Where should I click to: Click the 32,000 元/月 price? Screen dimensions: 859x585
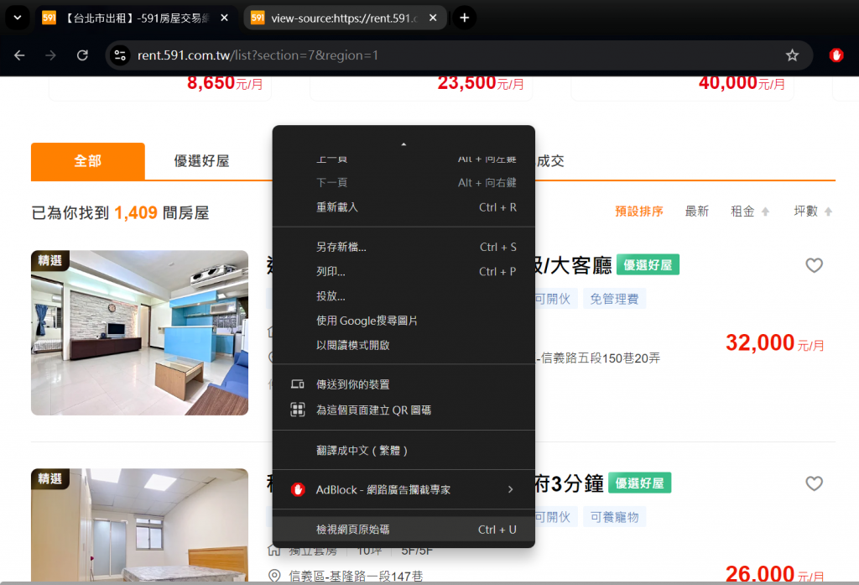(x=774, y=343)
